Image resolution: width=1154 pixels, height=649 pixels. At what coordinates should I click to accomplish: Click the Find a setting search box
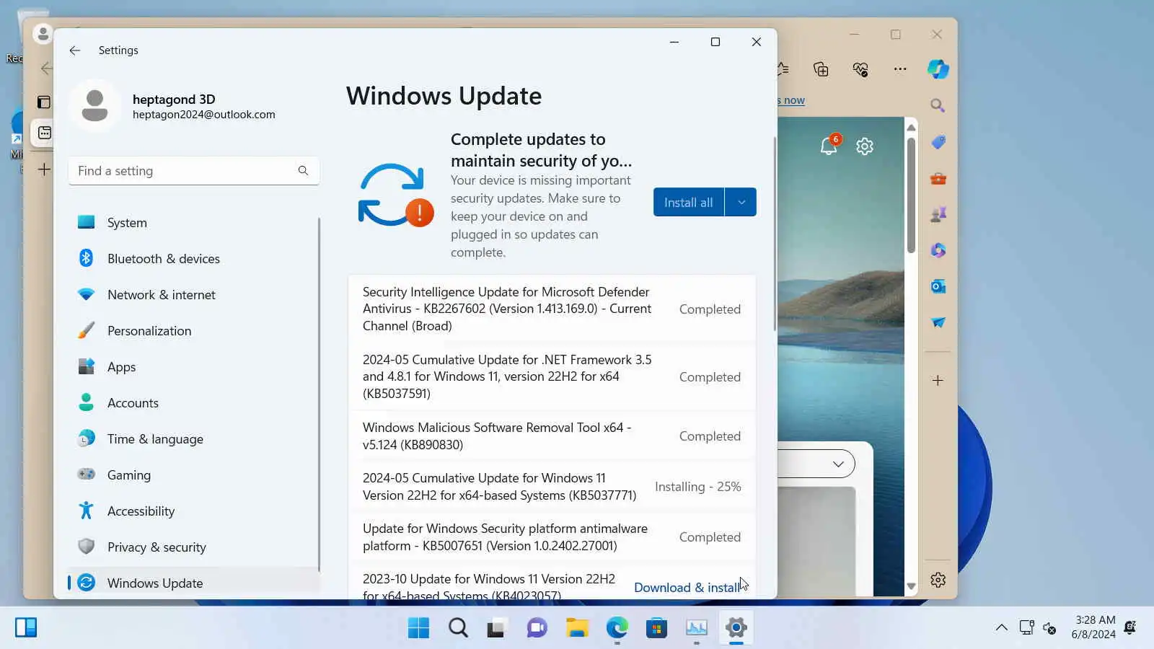(193, 171)
